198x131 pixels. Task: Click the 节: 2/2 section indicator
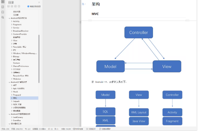point(28,129)
